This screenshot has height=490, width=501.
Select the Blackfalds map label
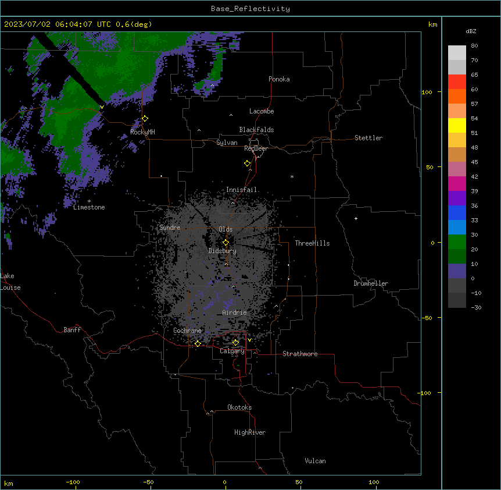[256, 130]
